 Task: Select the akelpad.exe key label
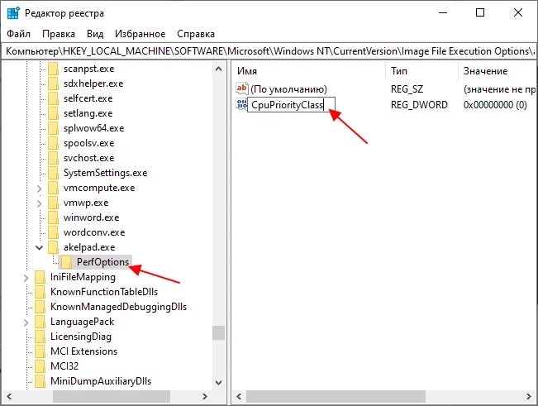(x=89, y=247)
